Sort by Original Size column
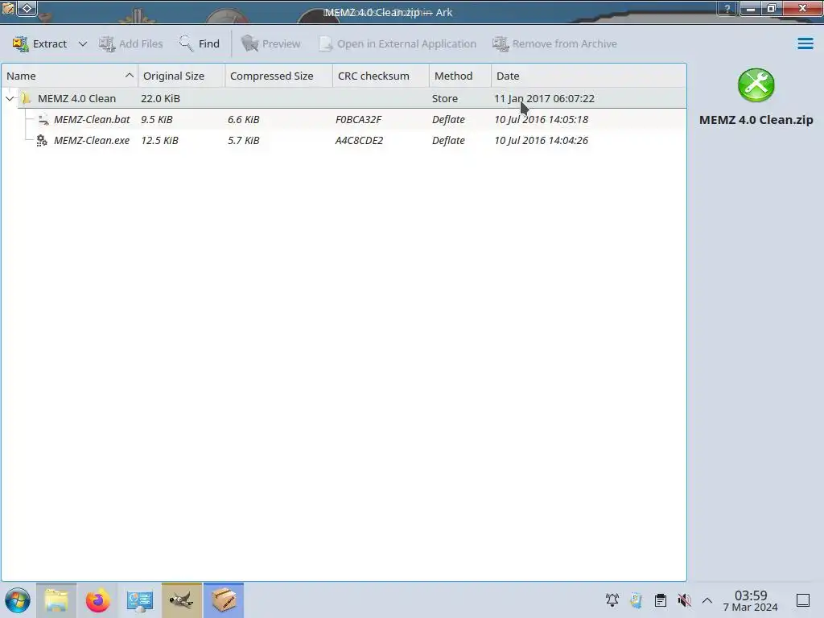Image resolution: width=824 pixels, height=618 pixels. [x=181, y=76]
